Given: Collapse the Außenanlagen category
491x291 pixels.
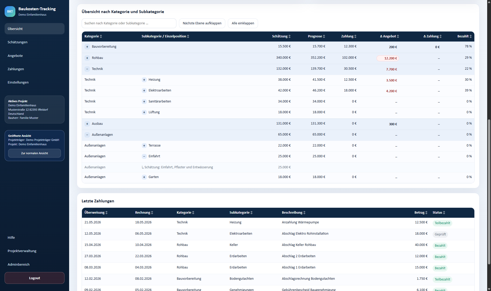Looking at the screenshot, I should point(87,135).
